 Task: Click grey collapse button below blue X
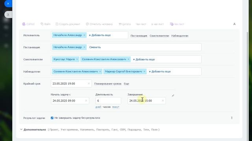coord(8,14)
